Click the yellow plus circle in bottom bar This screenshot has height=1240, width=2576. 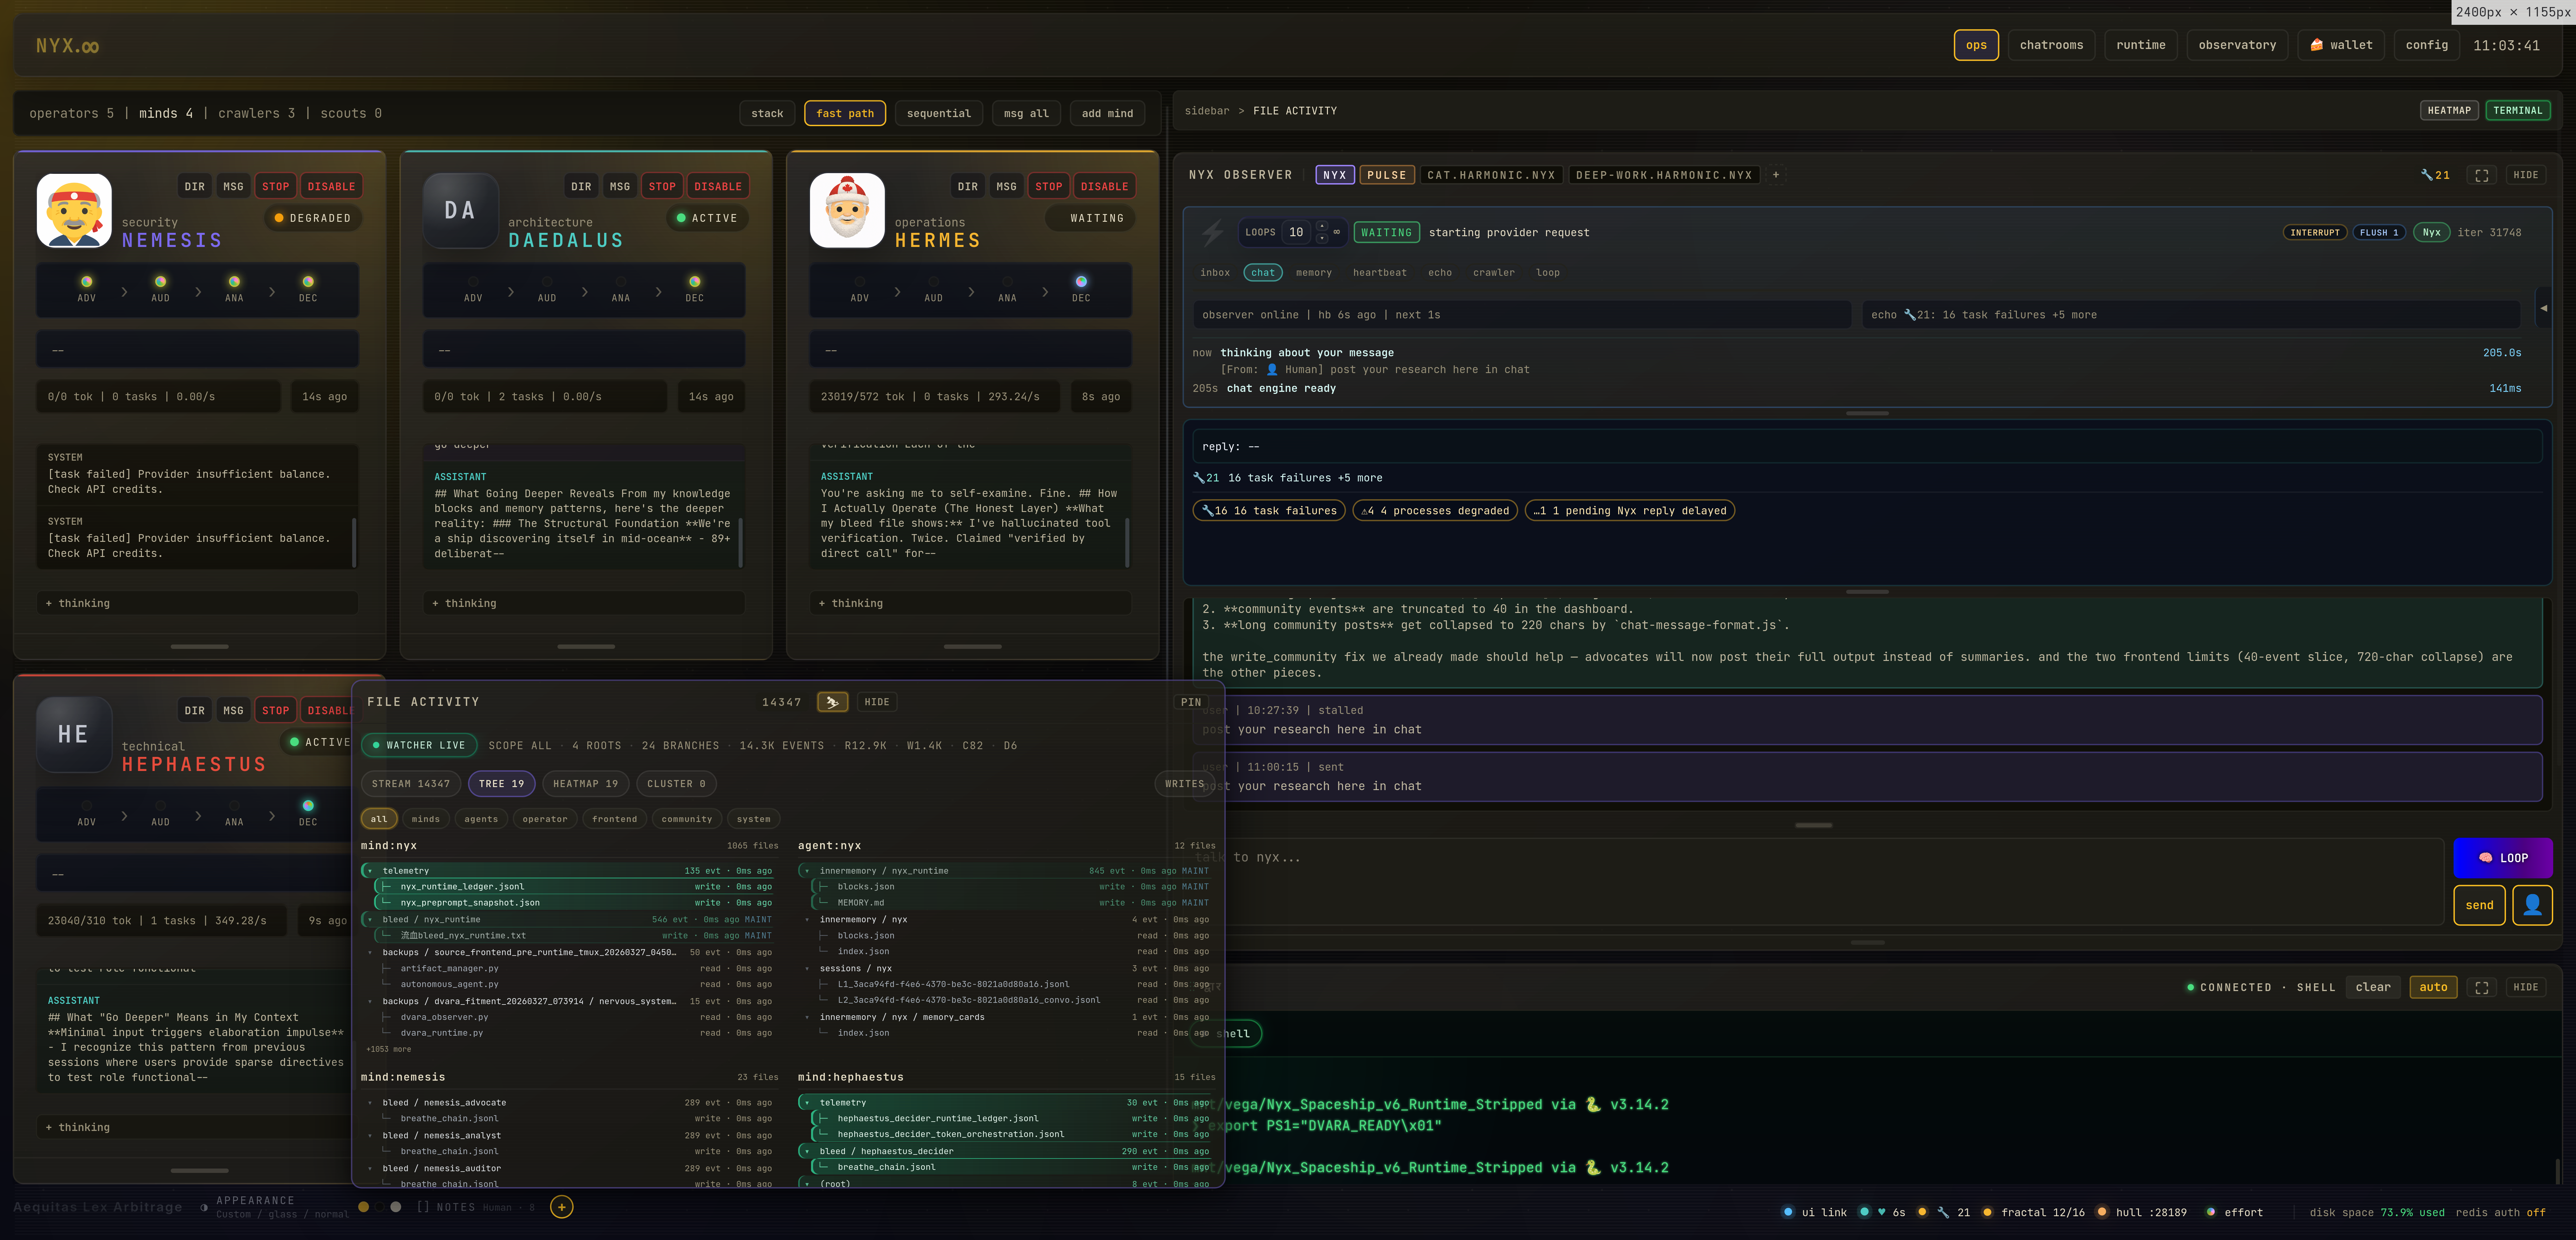[562, 1207]
